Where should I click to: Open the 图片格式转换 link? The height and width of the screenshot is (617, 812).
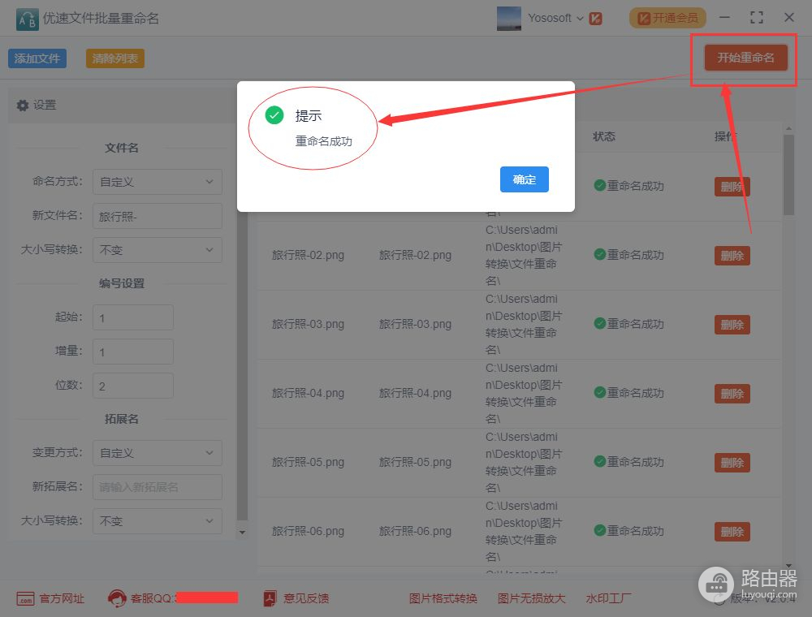[x=443, y=598]
